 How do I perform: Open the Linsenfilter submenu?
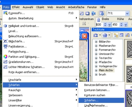(40, 100)
